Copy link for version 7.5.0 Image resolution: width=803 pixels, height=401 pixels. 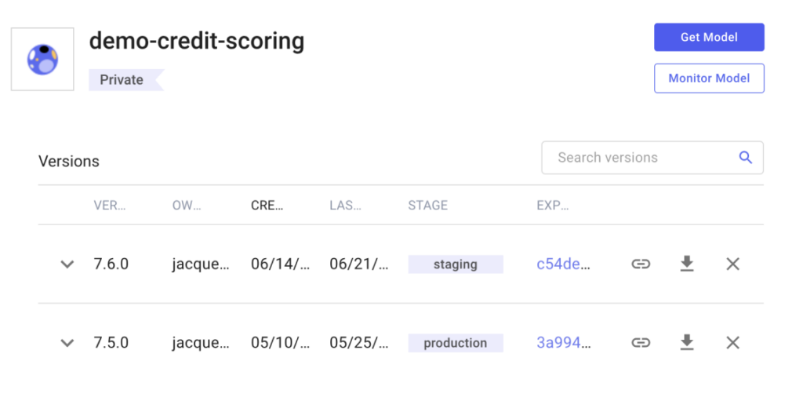coord(640,343)
